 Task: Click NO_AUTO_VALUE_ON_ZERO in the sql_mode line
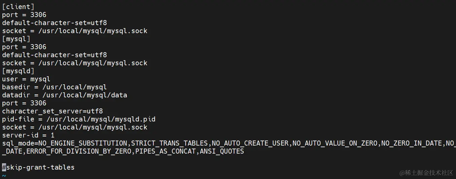(335, 143)
